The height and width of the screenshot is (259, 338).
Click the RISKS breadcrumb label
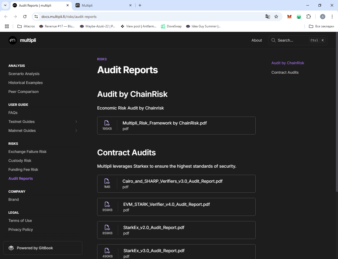pyautogui.click(x=102, y=59)
